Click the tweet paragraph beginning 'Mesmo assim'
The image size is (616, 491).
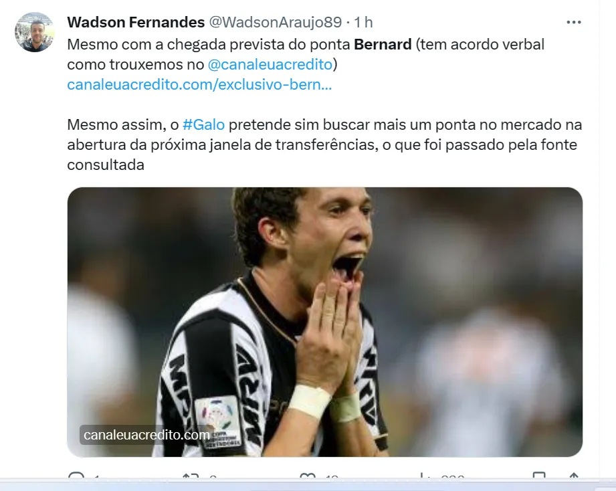point(324,144)
